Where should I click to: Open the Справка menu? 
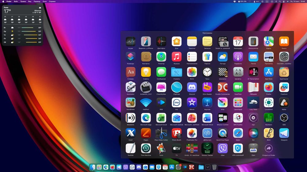[52, 1]
